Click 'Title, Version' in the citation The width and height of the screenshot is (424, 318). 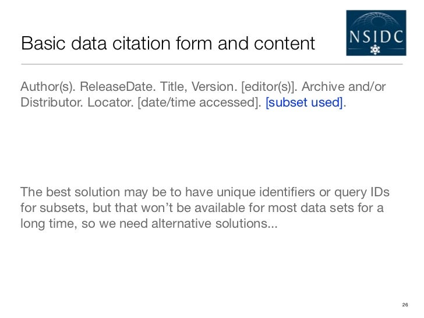(198, 87)
